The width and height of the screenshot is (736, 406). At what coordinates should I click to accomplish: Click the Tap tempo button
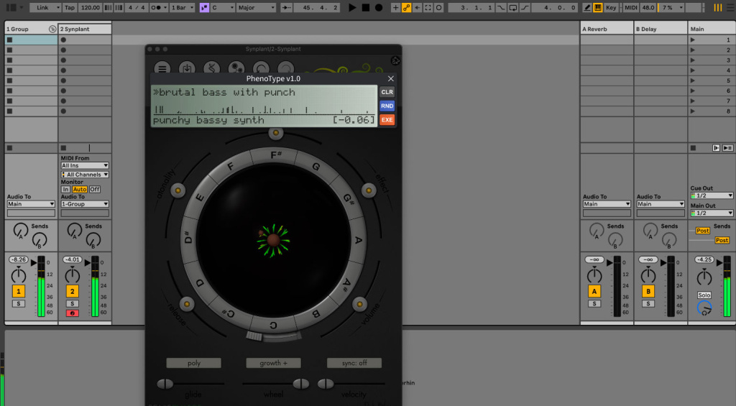(70, 7)
